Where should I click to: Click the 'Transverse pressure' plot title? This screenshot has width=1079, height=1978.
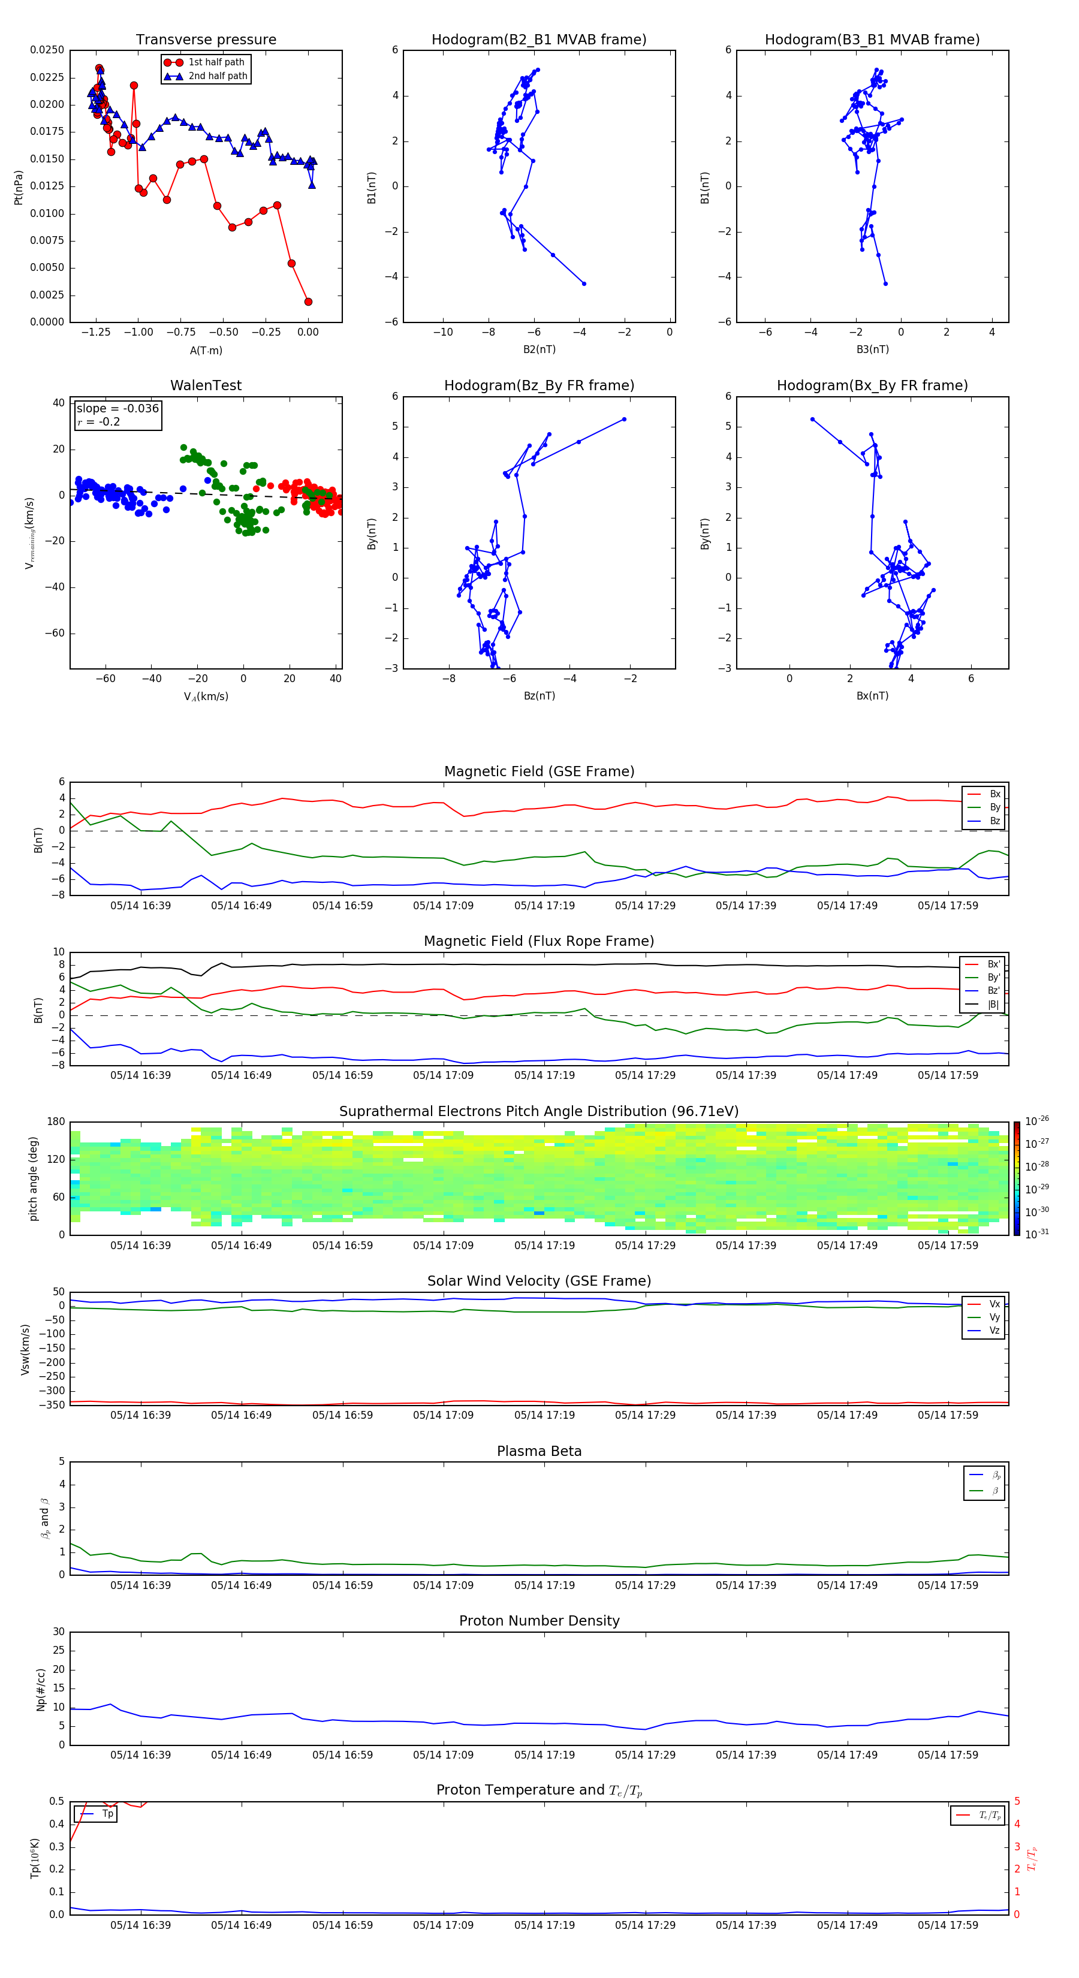(206, 39)
